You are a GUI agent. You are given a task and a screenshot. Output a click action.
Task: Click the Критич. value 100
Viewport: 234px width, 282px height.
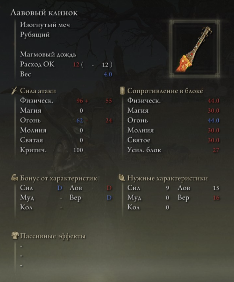pyautogui.click(x=78, y=150)
